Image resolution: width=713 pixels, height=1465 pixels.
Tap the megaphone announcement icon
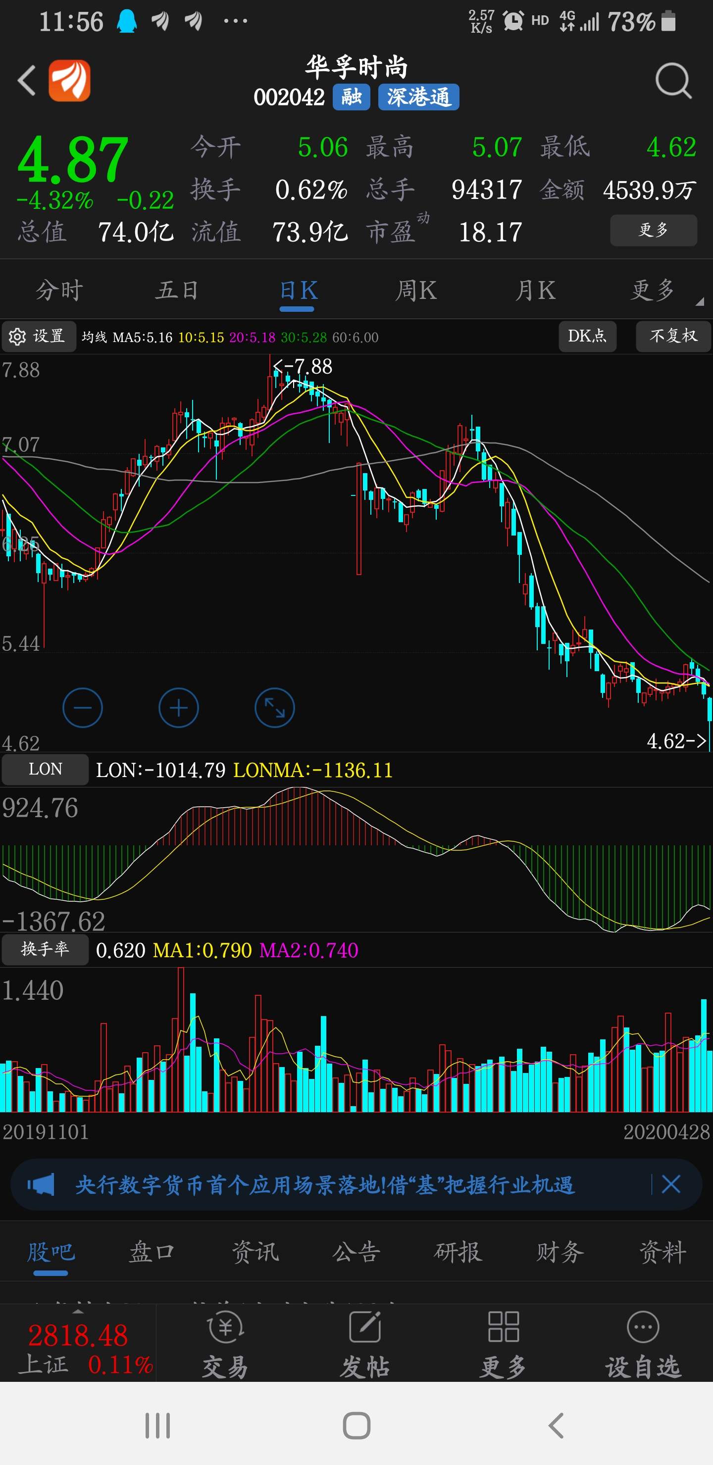coord(41,1185)
